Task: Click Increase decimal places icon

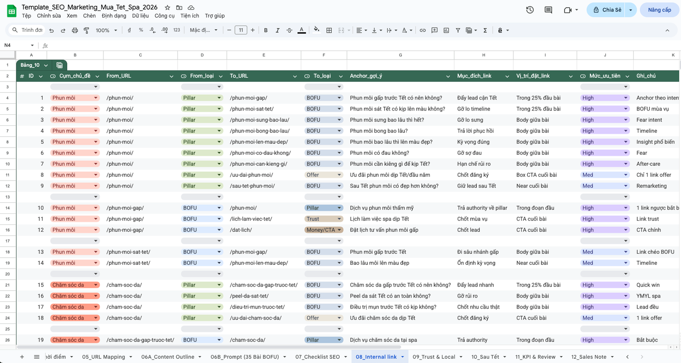Action: (165, 30)
